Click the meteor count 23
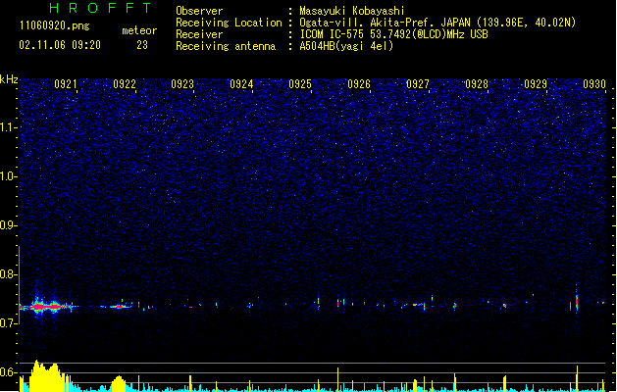Viewport: 617px width, 392px height. [x=142, y=45]
